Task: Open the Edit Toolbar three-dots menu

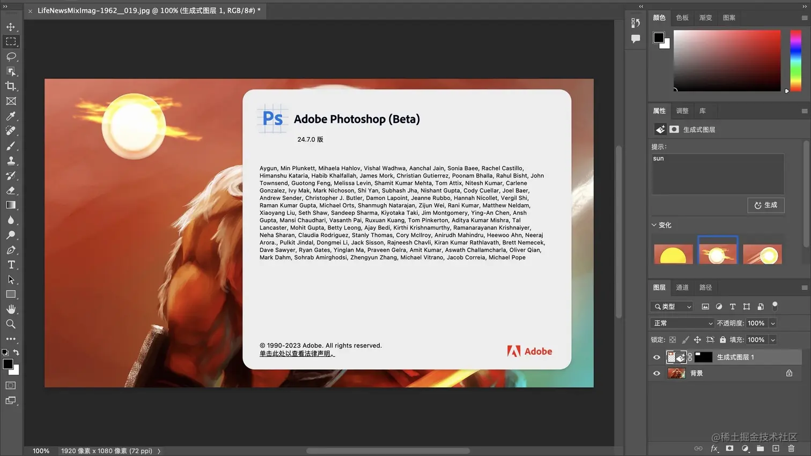Action: pos(11,339)
